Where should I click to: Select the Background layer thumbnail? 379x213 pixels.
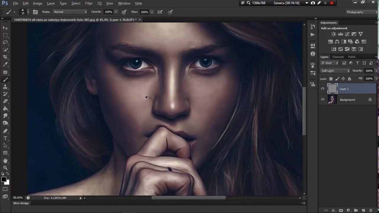point(333,99)
